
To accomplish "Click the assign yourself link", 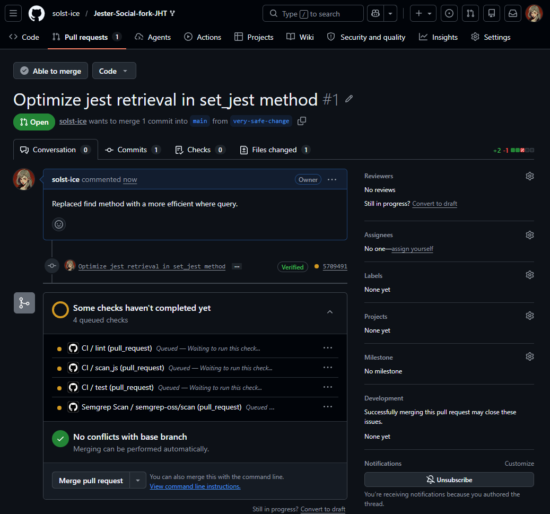I will [x=412, y=249].
